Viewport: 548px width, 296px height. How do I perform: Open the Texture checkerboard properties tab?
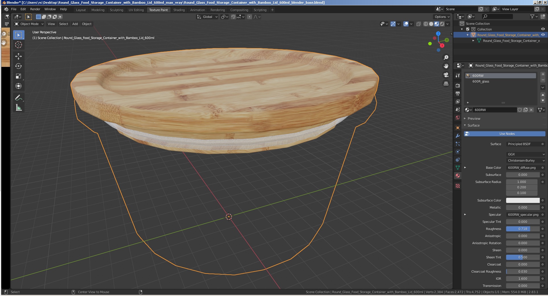458,186
